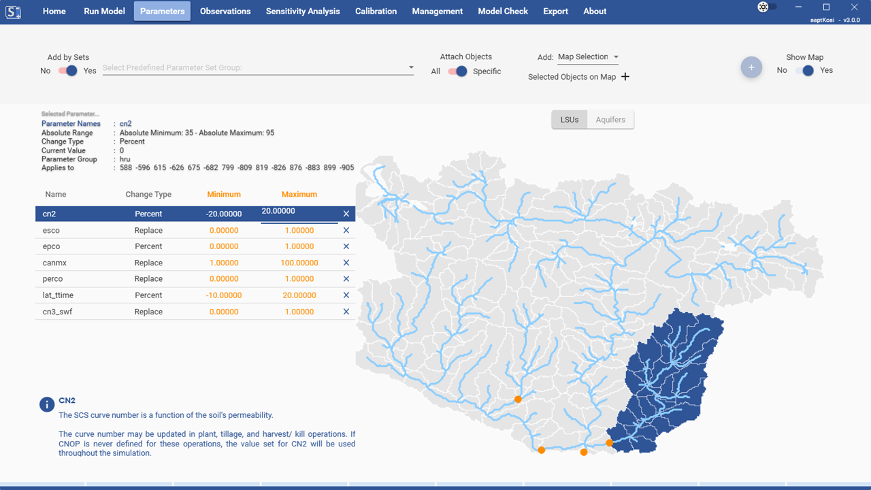Image resolution: width=871 pixels, height=490 pixels.
Task: Click the orange outlet point touching the blue sub-basin
Action: [610, 443]
